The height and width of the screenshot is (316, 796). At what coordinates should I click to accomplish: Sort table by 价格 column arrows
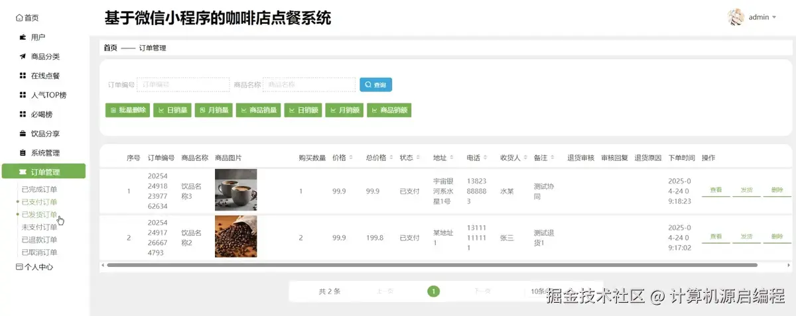351,158
